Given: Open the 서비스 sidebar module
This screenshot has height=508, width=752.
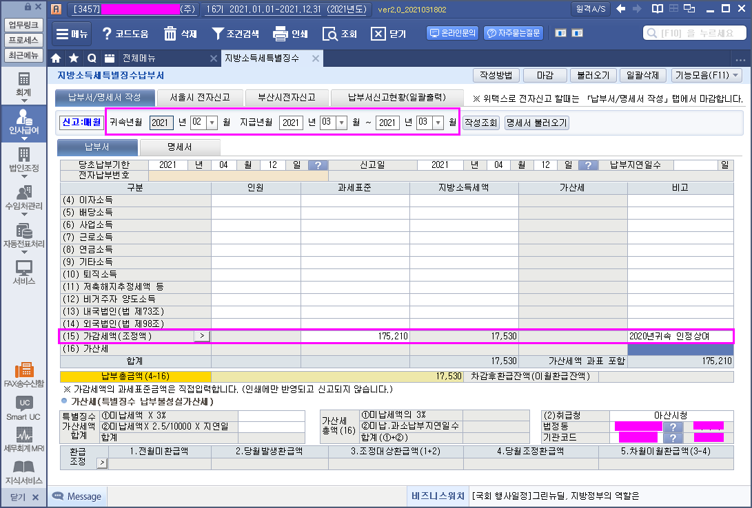Looking at the screenshot, I should 23,273.
